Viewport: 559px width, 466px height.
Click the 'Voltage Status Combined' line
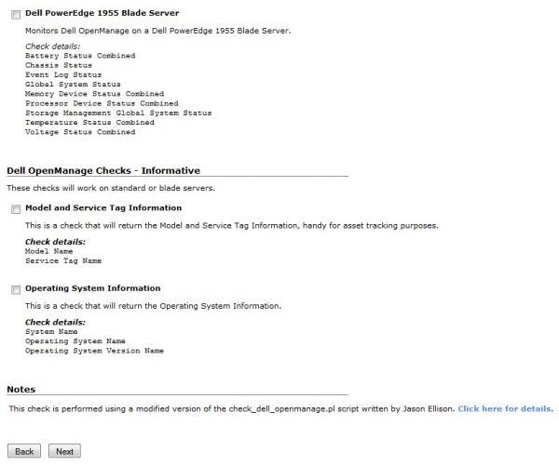tap(79, 132)
